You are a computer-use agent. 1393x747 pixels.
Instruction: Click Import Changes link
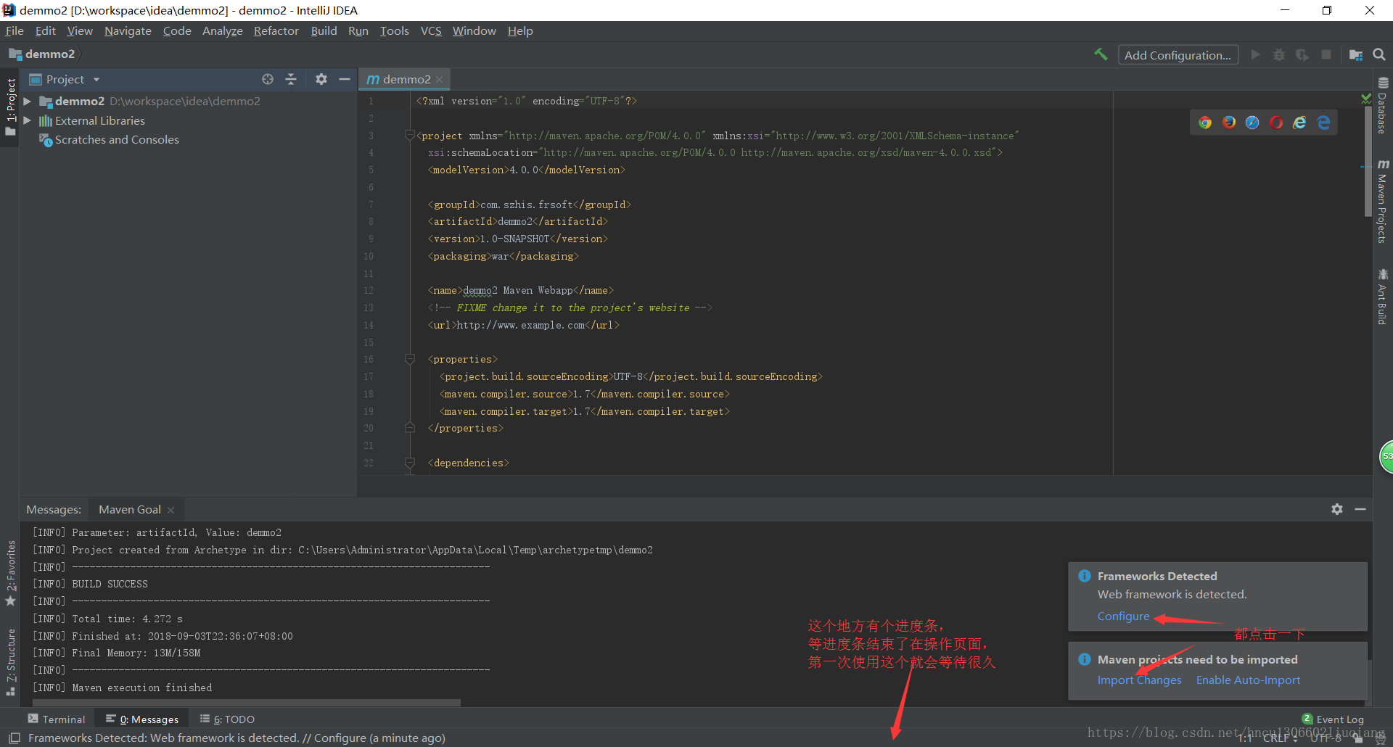[x=1139, y=680]
